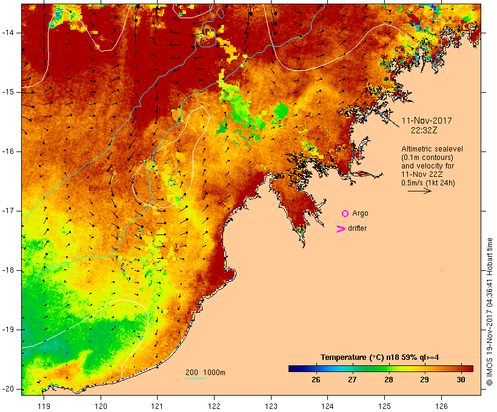Click the 'Argo' legend label
497x412 pixels.
tap(361, 213)
